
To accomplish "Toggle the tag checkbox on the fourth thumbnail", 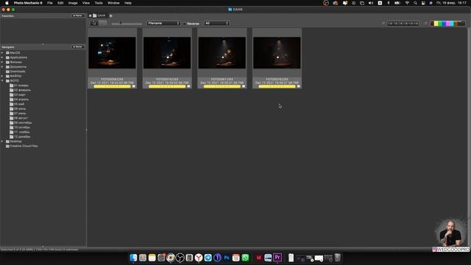I will (299, 87).
